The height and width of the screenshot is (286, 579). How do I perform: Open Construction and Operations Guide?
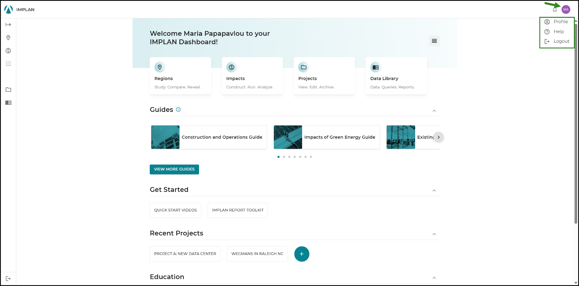pyautogui.click(x=209, y=137)
